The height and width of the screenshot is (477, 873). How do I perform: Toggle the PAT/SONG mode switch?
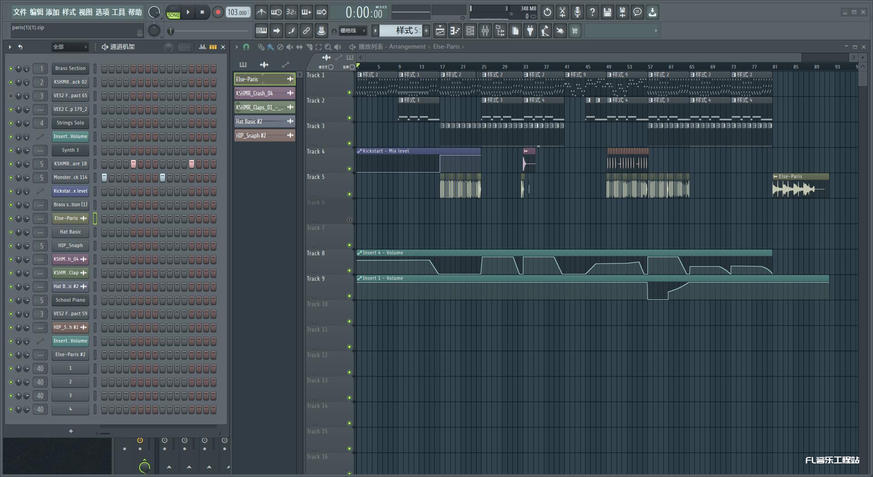[x=173, y=12]
